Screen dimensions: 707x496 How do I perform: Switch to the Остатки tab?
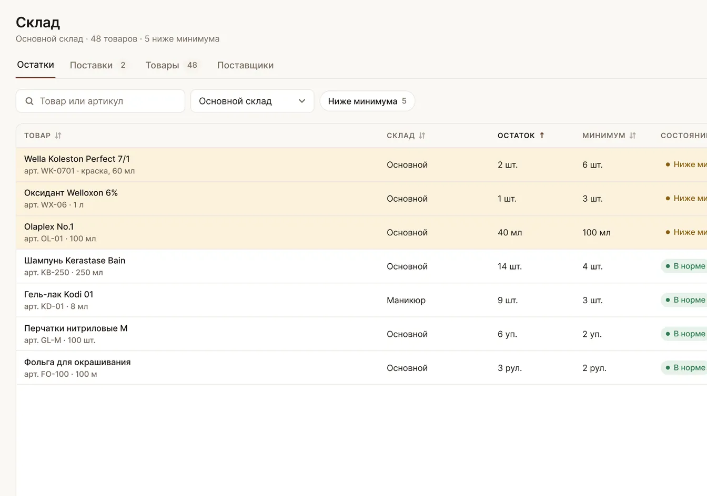[35, 65]
